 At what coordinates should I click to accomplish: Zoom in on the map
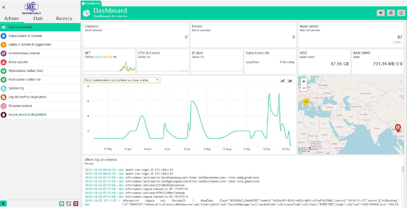[304, 81]
